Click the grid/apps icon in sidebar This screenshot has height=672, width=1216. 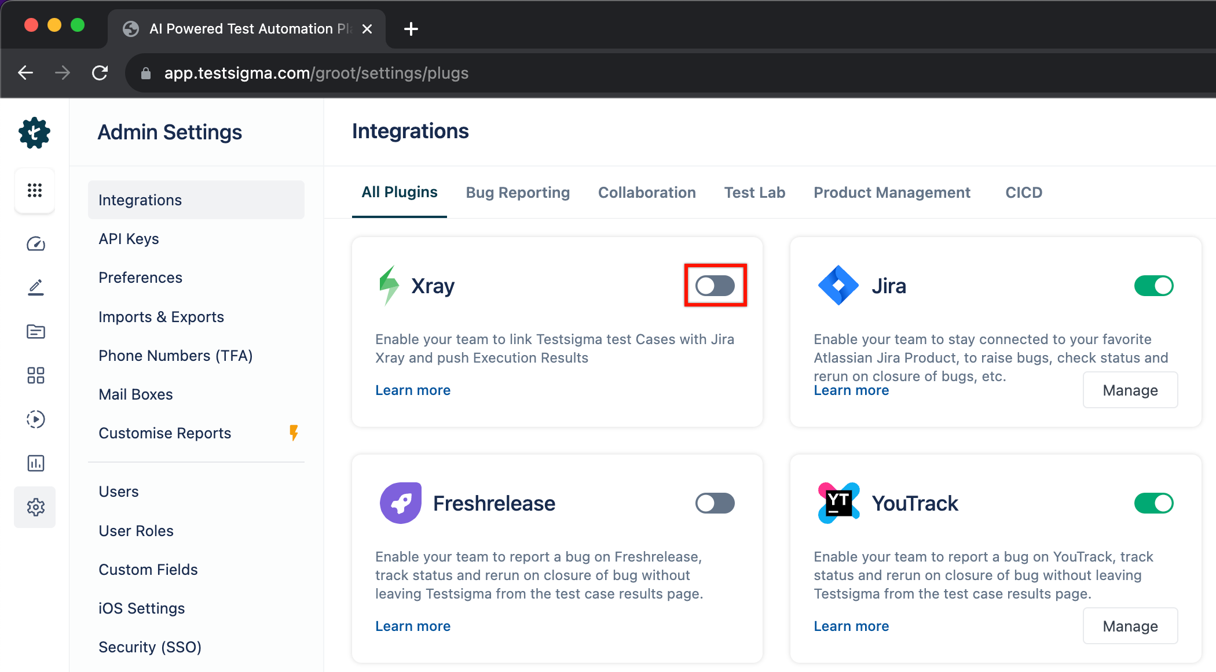coord(35,188)
